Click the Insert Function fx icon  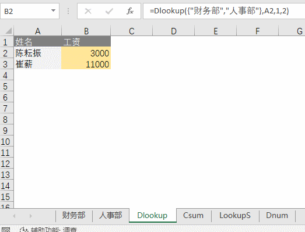130,11
